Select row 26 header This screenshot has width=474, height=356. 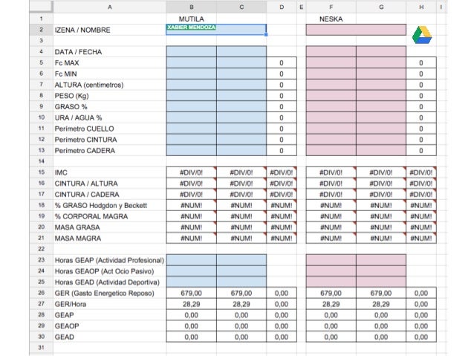(41, 293)
